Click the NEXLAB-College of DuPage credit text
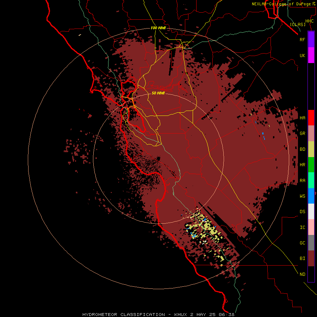This screenshot has width=317, height=317. (281, 4)
